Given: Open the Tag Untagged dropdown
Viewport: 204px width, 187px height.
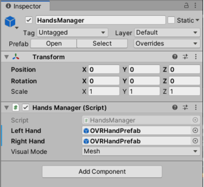Looking at the screenshot, I should [72, 33].
